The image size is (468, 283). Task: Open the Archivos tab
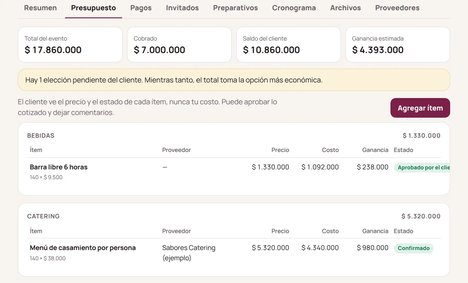point(345,8)
